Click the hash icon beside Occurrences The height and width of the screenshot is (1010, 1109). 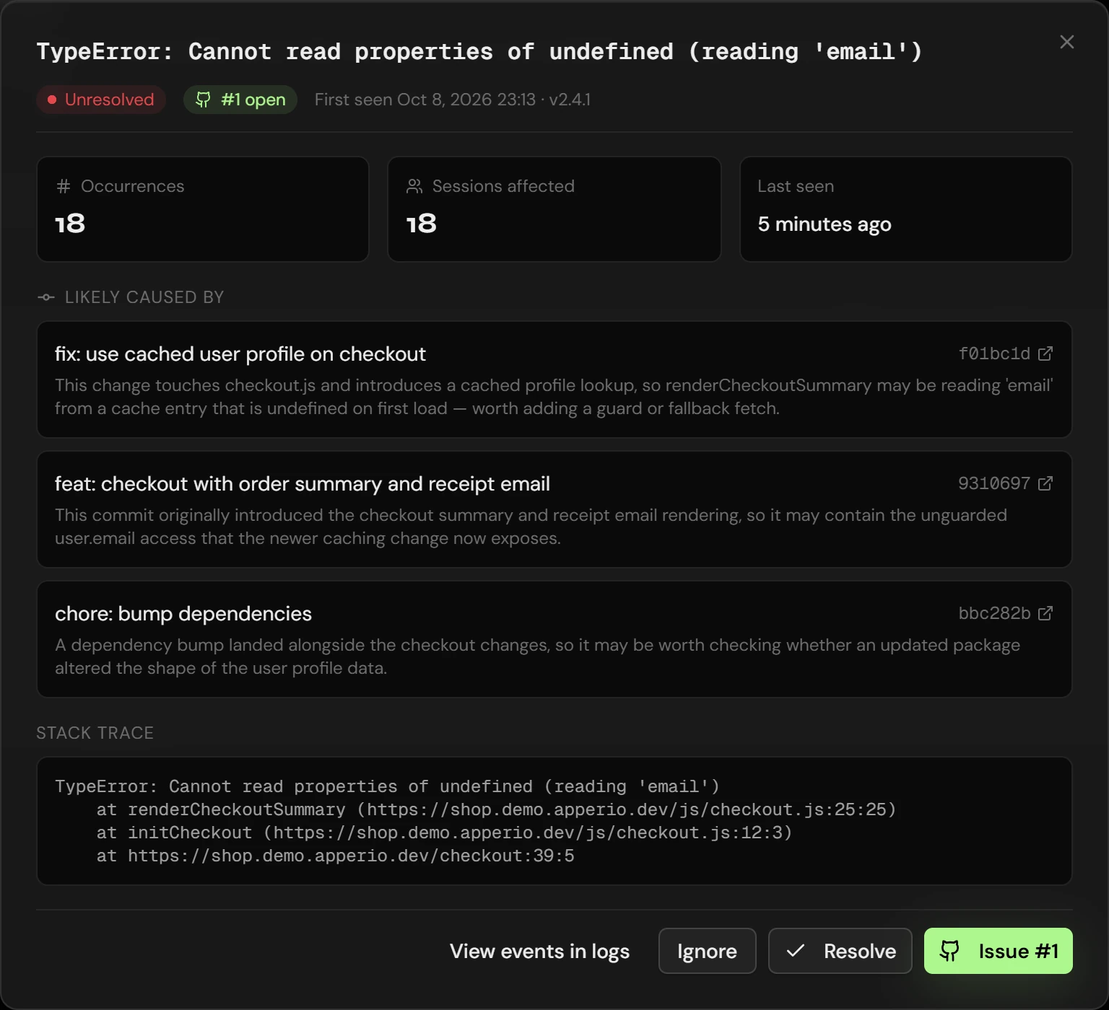tap(64, 186)
